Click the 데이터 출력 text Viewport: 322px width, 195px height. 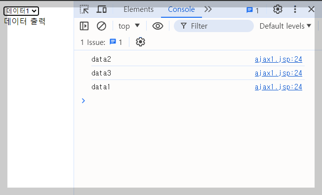25,21
